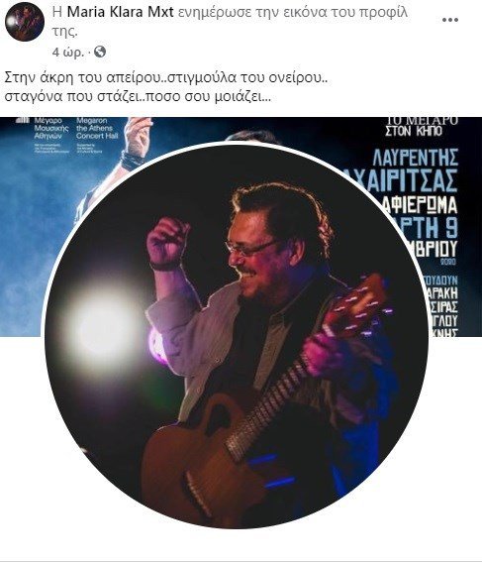Click the "ΑΦΙΕΡΩΜΑ" poster text

(422, 205)
